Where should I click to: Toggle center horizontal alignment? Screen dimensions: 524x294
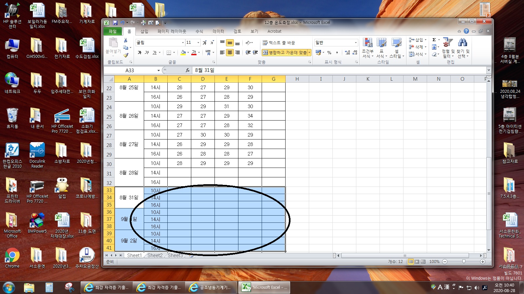230,53
